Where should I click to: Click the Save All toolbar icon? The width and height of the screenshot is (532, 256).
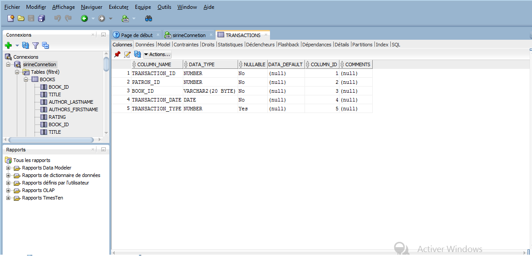click(x=42, y=18)
